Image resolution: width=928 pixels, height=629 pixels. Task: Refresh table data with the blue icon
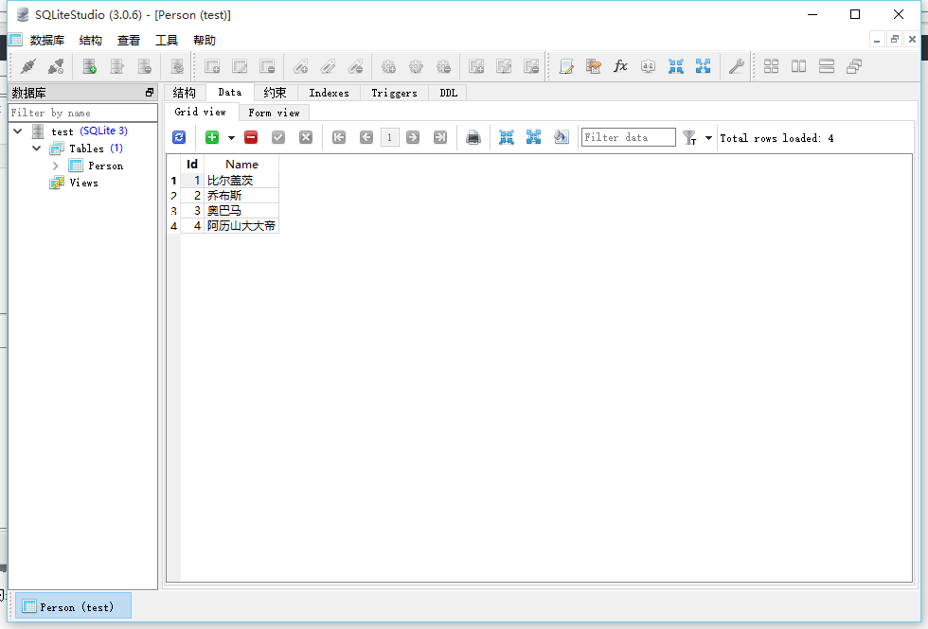point(179,138)
